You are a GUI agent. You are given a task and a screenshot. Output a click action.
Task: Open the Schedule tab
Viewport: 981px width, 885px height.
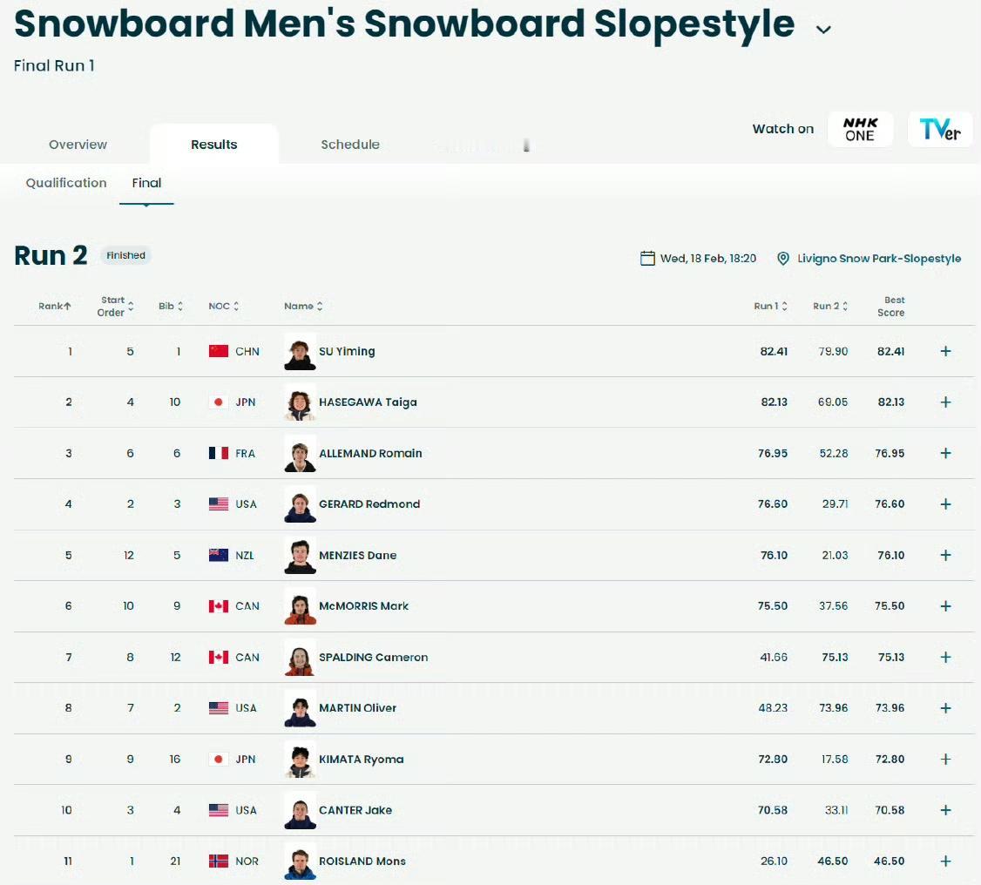point(349,145)
